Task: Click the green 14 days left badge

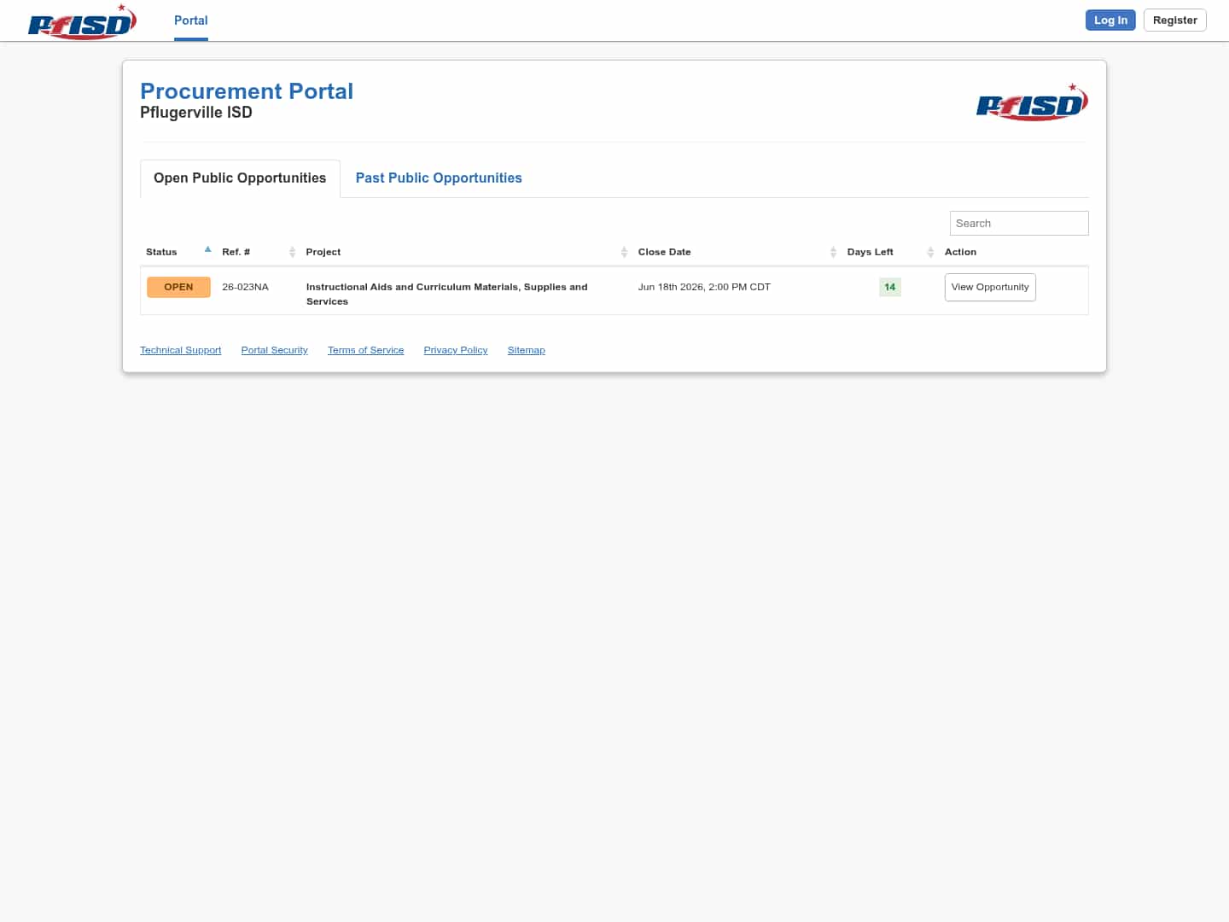Action: click(x=890, y=287)
